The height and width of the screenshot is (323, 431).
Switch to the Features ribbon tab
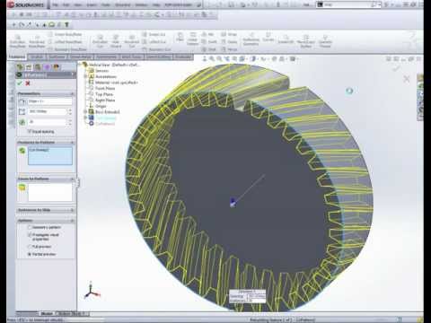click(x=17, y=57)
